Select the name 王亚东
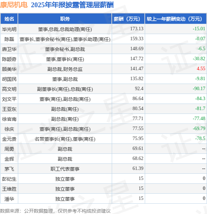Screen dimensions: 207x214 click(9, 109)
